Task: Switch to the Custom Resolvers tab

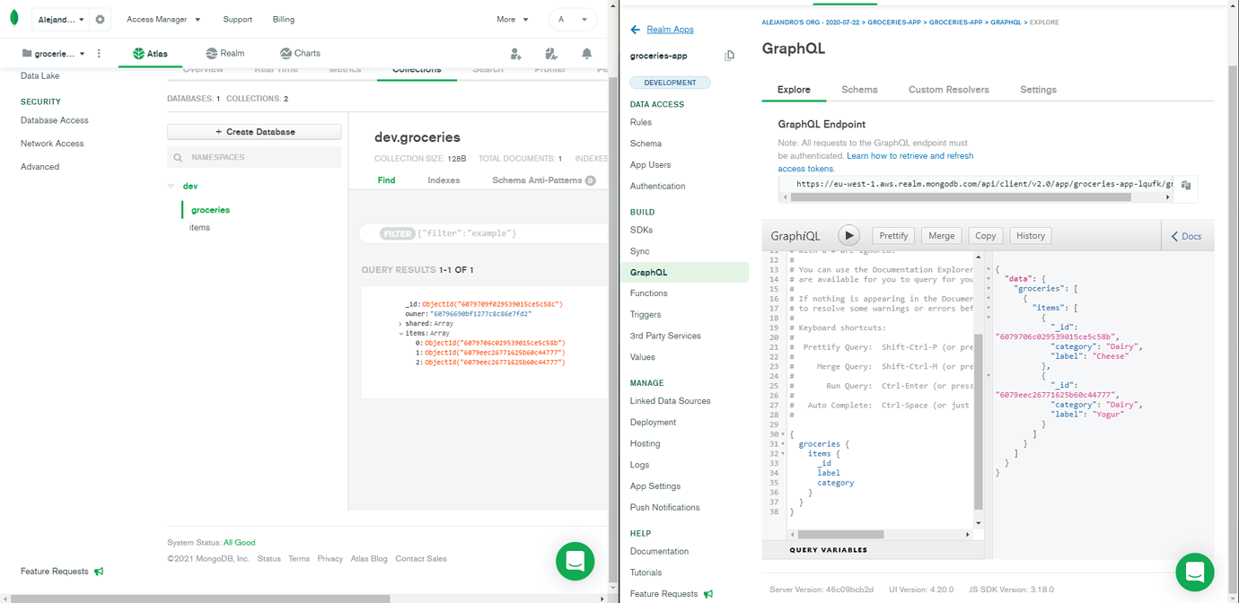Action: coord(948,90)
